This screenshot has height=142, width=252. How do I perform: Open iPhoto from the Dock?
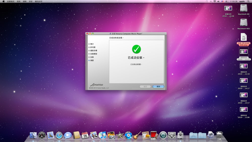point(111,135)
